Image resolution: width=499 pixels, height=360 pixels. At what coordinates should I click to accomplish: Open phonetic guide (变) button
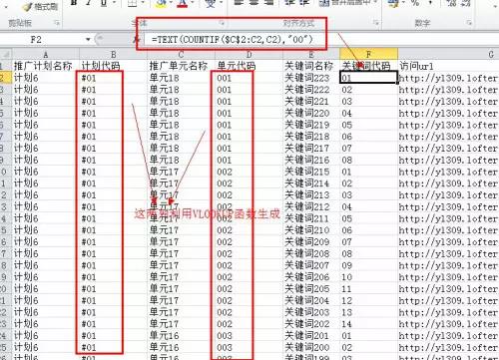210,3
